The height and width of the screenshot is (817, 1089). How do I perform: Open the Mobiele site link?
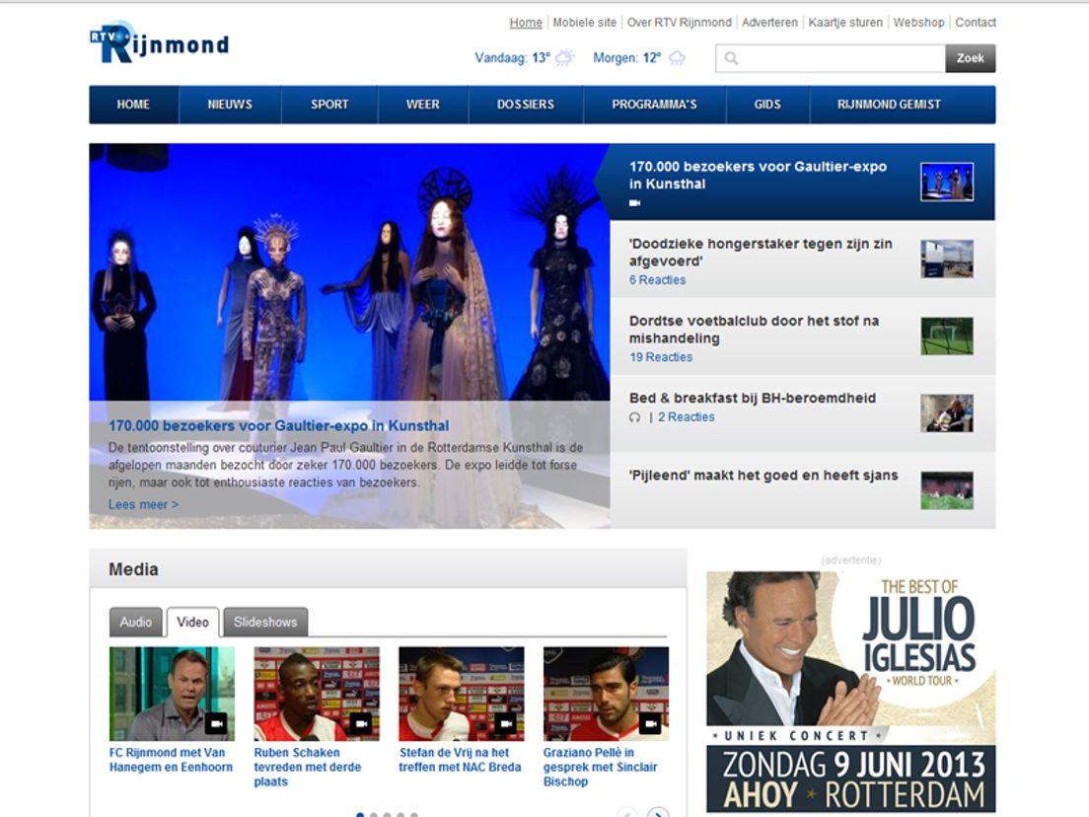pos(585,23)
